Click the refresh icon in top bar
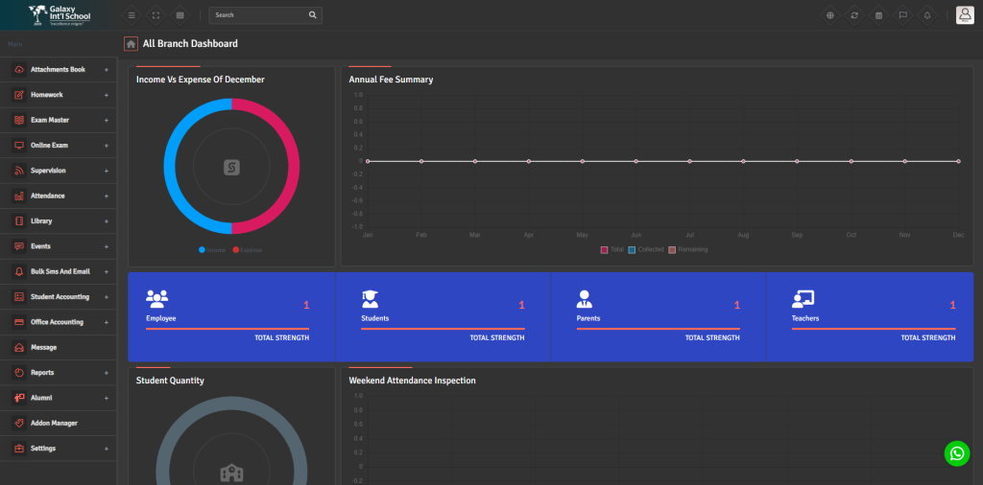The width and height of the screenshot is (983, 485). (x=854, y=15)
